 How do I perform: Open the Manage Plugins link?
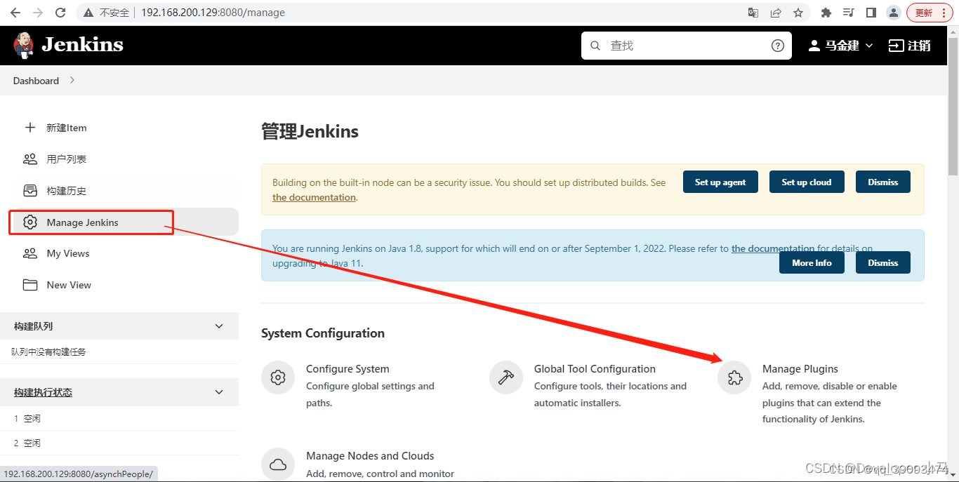point(800,369)
